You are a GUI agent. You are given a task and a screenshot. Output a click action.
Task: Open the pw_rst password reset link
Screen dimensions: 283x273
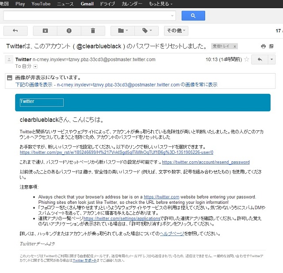point(116,152)
